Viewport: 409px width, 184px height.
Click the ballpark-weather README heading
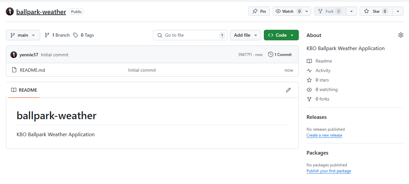57,116
